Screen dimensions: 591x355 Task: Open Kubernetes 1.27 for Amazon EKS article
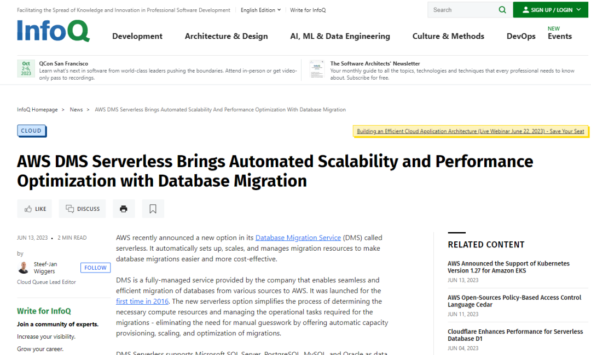pyautogui.click(x=508, y=267)
